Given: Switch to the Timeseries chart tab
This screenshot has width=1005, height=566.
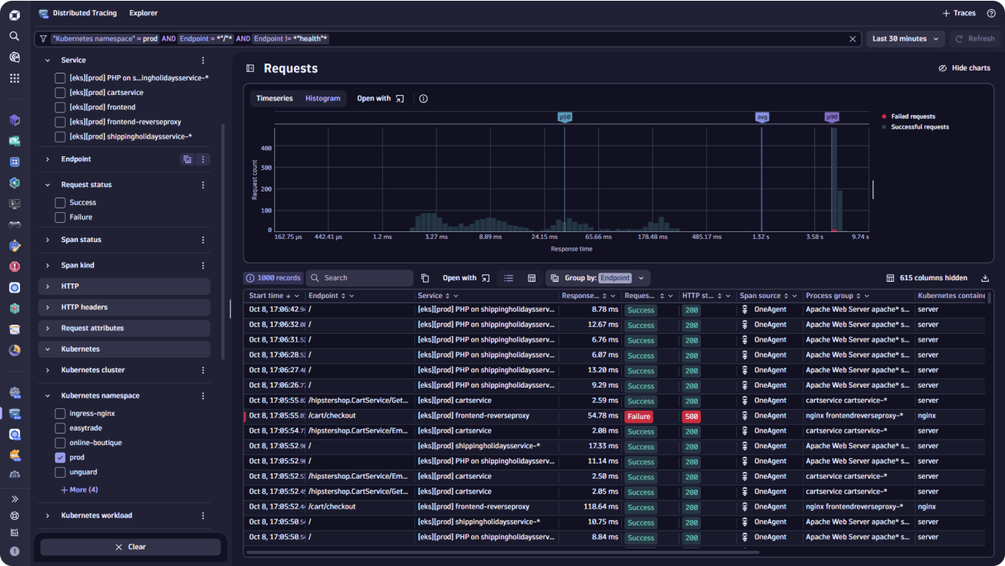Looking at the screenshot, I should pyautogui.click(x=274, y=99).
